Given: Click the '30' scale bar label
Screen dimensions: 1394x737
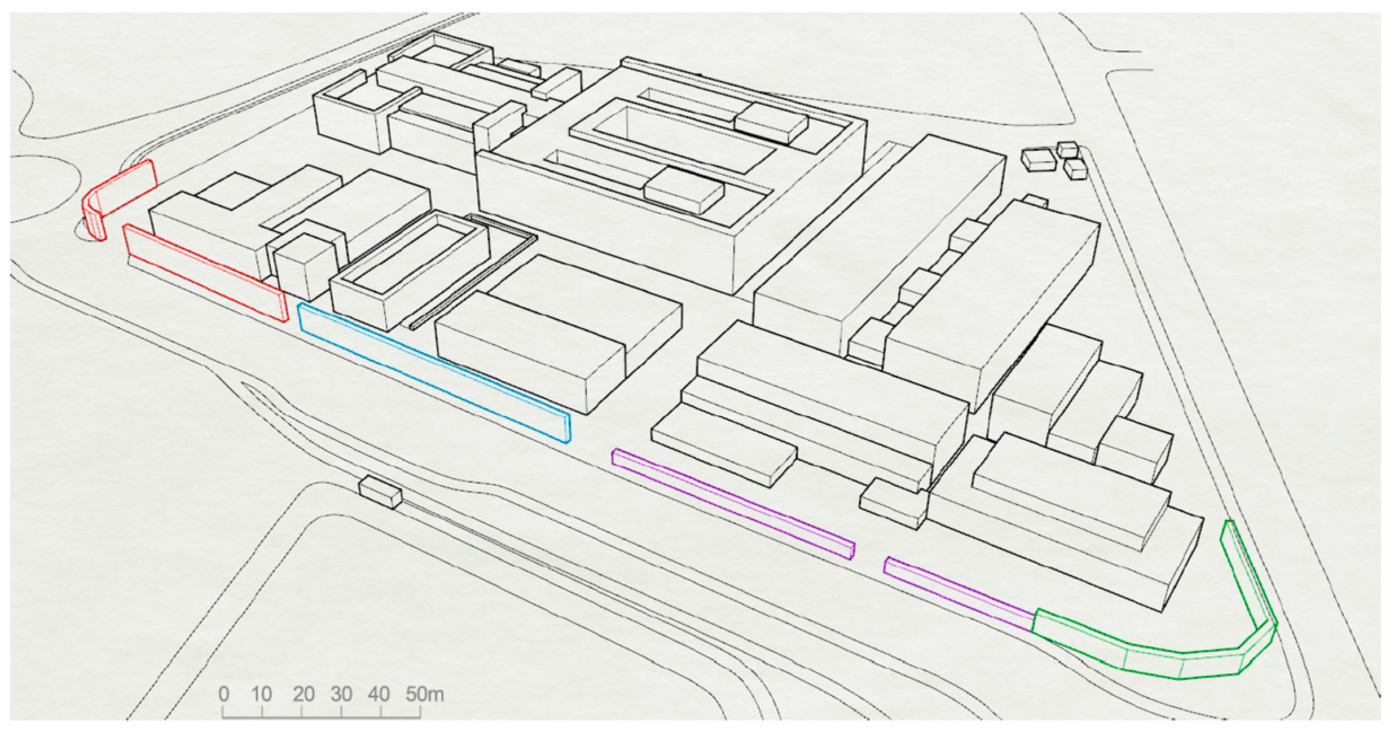Looking at the screenshot, I should coord(341,694).
